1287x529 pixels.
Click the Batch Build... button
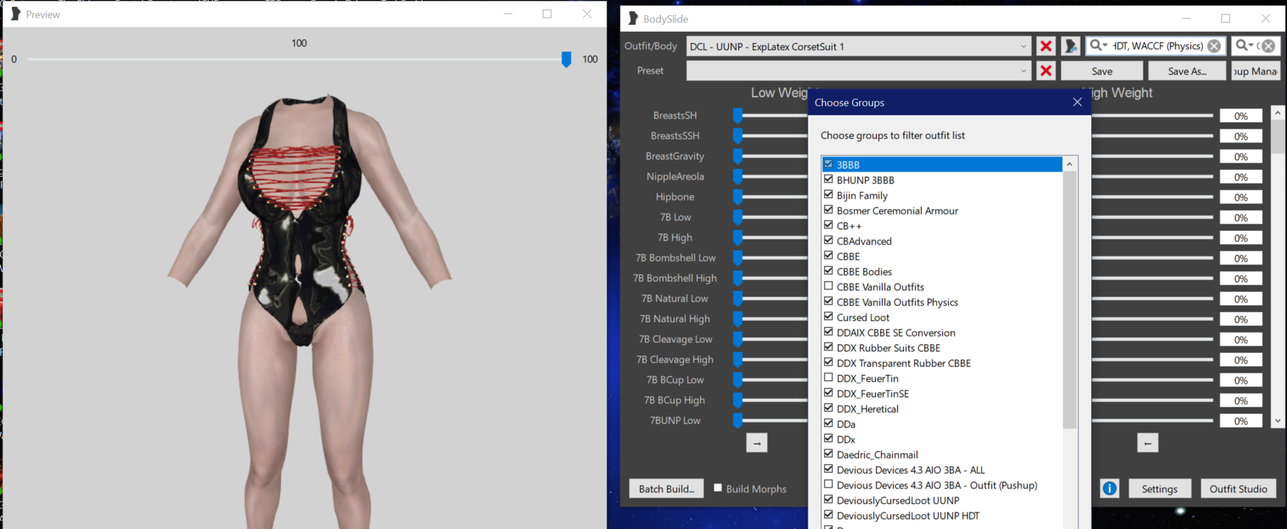tap(666, 488)
